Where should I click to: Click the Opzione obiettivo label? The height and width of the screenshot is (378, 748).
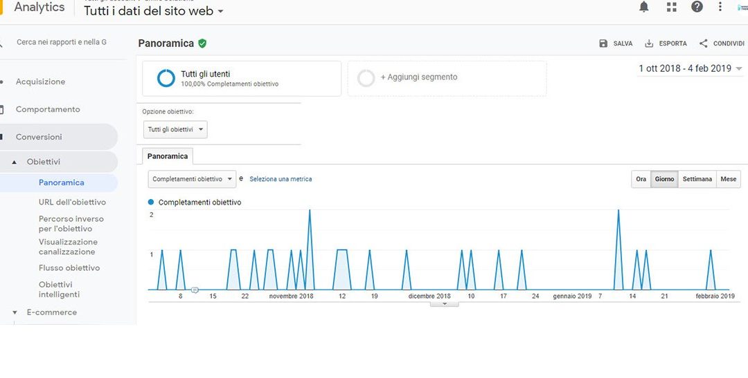(168, 112)
